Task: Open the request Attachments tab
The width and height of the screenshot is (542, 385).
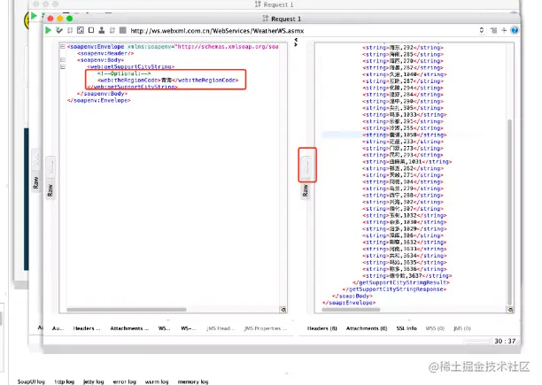Action: (x=129, y=328)
